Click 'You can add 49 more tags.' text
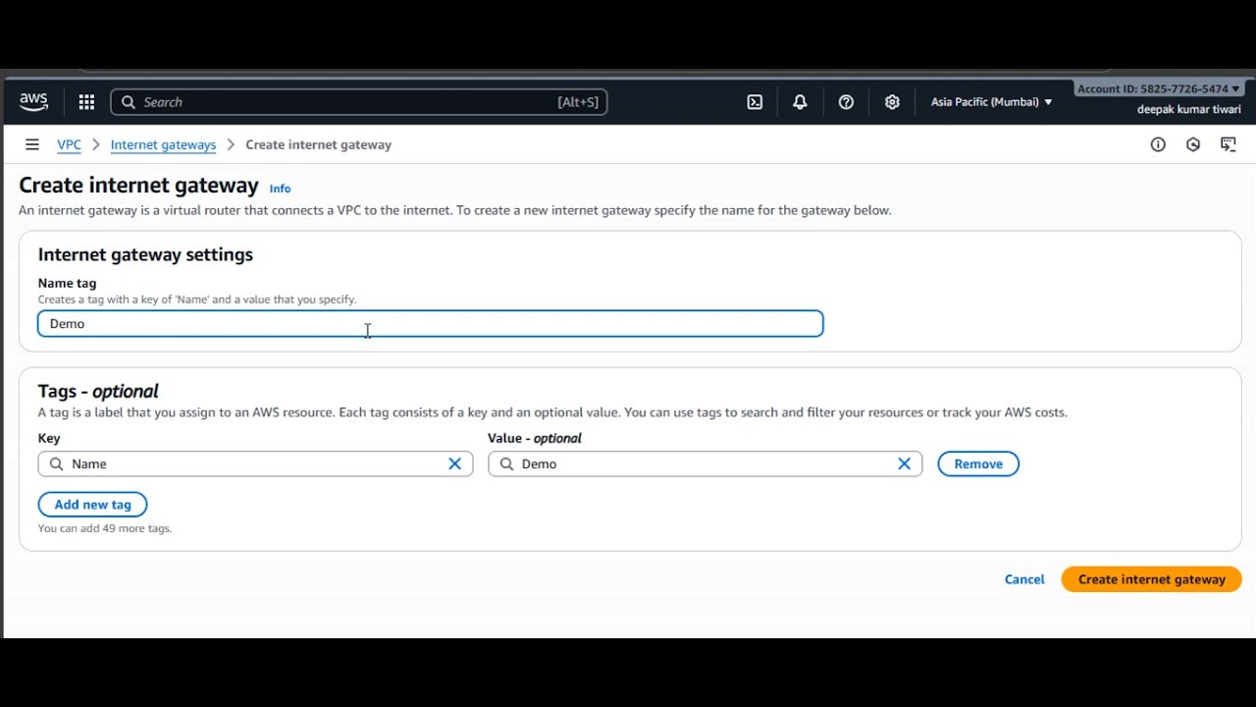The image size is (1256, 707). [105, 528]
